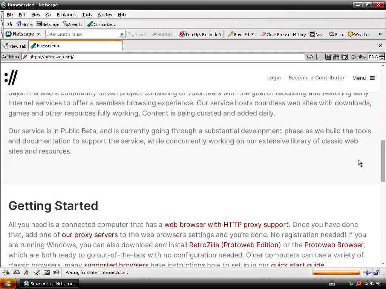Click the PNG quality field
The width and height of the screenshot is (386, 289).
(x=373, y=57)
